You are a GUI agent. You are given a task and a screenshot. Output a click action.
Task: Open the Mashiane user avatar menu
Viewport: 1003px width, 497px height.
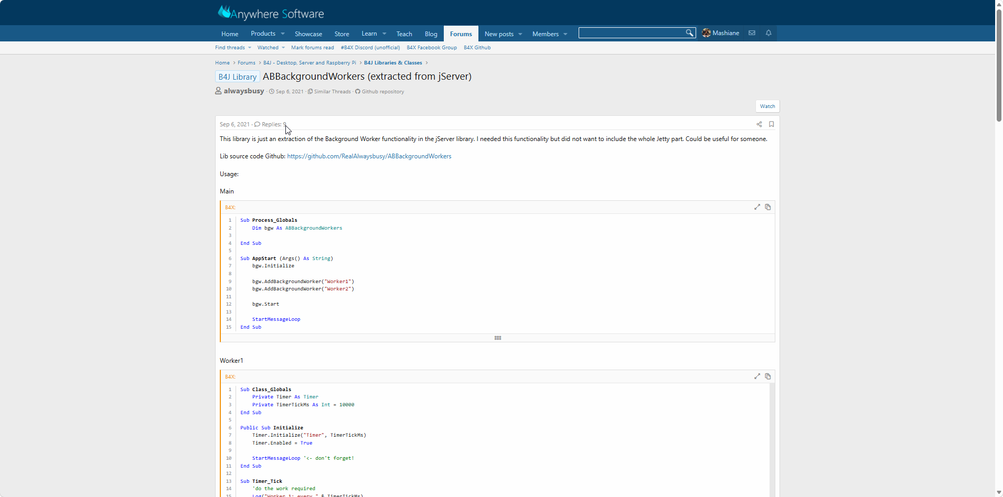(706, 33)
